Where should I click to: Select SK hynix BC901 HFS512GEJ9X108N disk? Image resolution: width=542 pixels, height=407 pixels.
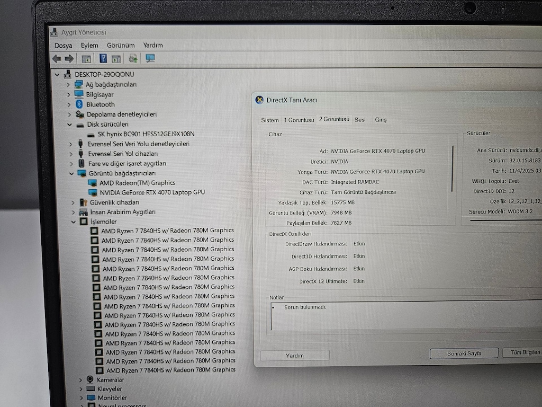pos(146,134)
